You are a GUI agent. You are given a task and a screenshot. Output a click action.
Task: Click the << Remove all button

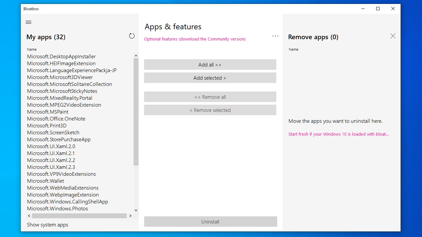(210, 97)
